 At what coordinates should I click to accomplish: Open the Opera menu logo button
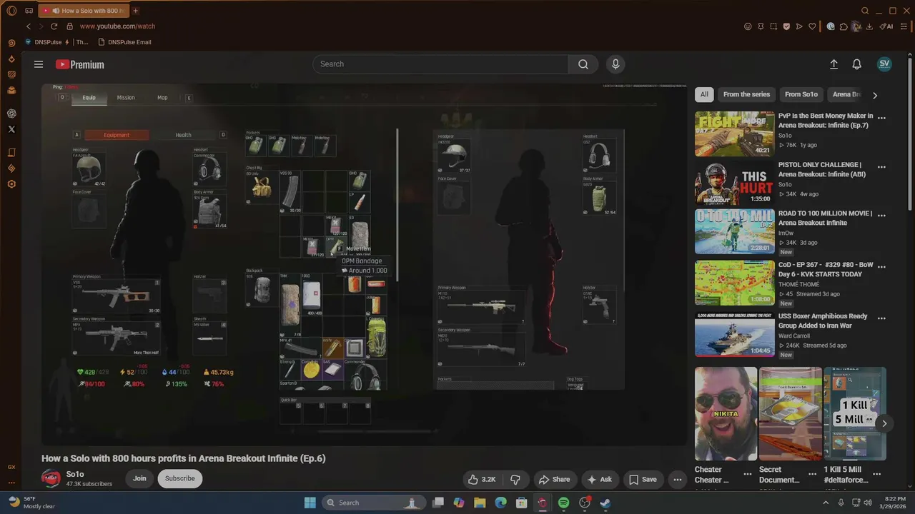(11, 11)
